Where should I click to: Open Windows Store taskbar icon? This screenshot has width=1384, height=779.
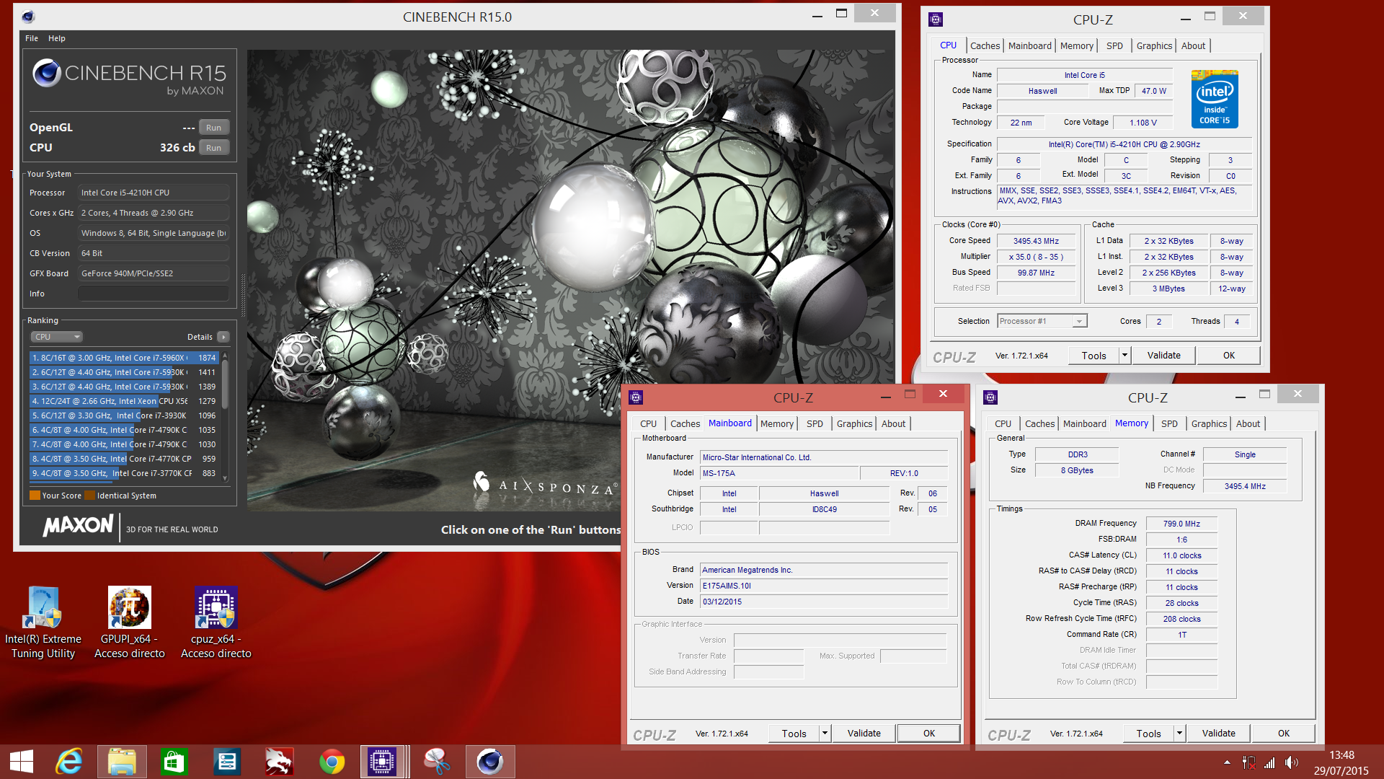174,762
